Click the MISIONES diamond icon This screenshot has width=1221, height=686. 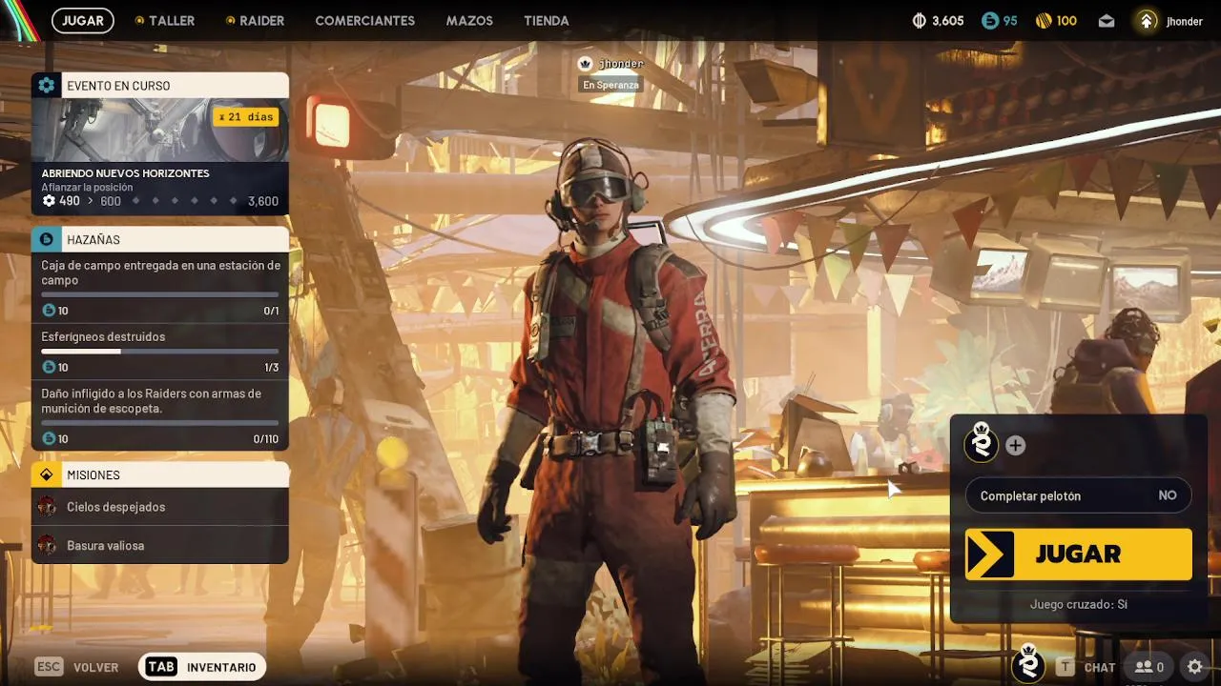(x=46, y=474)
